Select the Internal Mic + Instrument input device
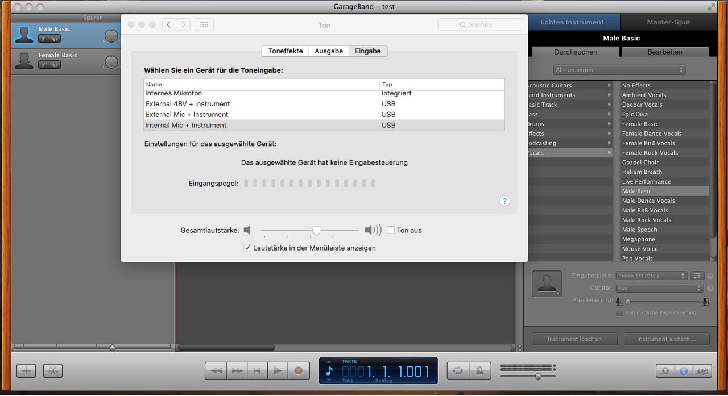This screenshot has width=728, height=396. [x=324, y=125]
